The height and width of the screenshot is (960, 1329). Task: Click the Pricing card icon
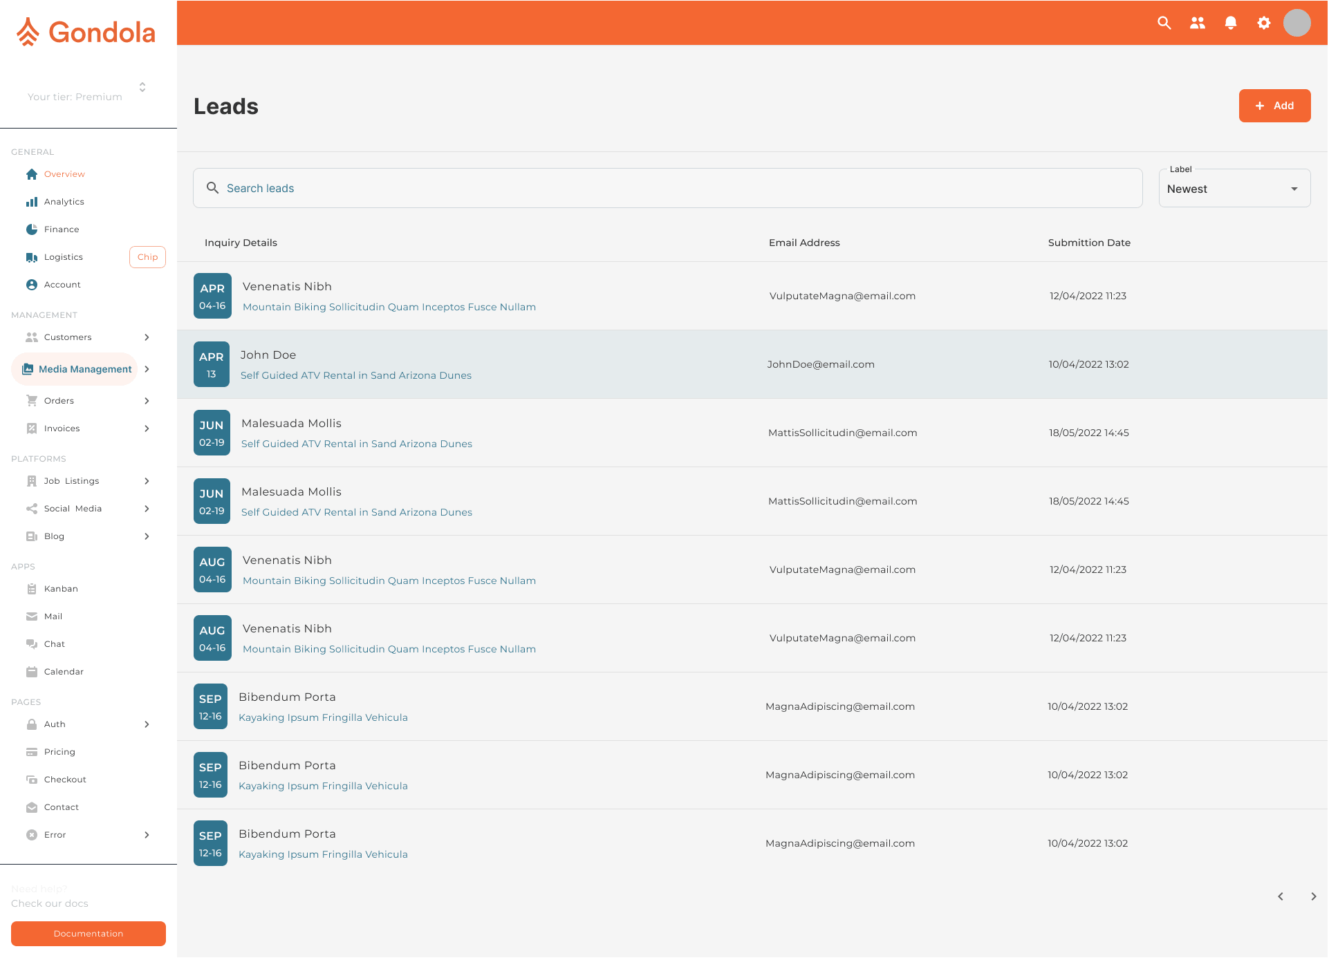click(x=32, y=752)
